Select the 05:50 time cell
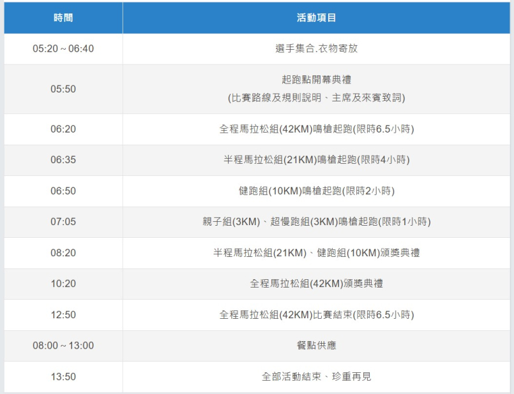 [x=63, y=89]
